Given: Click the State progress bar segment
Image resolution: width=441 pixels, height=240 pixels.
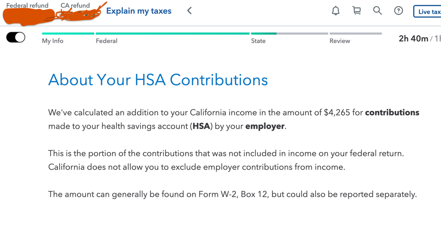Looking at the screenshot, I should pyautogui.click(x=289, y=34).
